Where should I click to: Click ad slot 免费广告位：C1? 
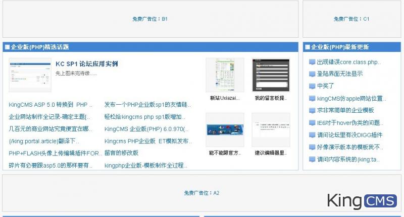351,19
